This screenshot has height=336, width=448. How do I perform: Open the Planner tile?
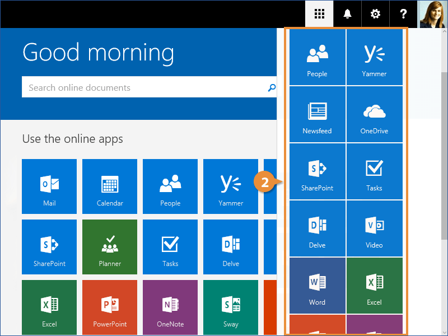point(110,247)
